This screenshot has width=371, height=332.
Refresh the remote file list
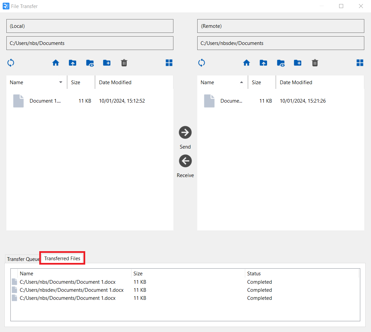202,63
